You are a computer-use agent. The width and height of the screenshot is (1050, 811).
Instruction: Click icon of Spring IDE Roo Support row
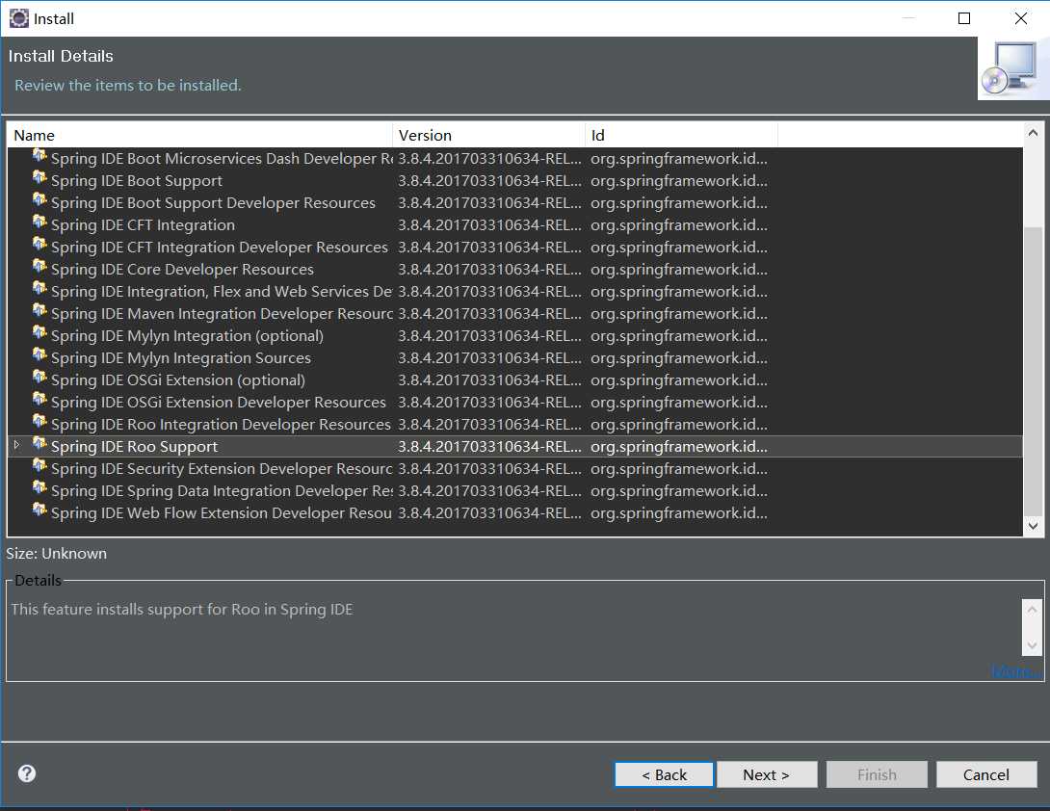click(39, 444)
